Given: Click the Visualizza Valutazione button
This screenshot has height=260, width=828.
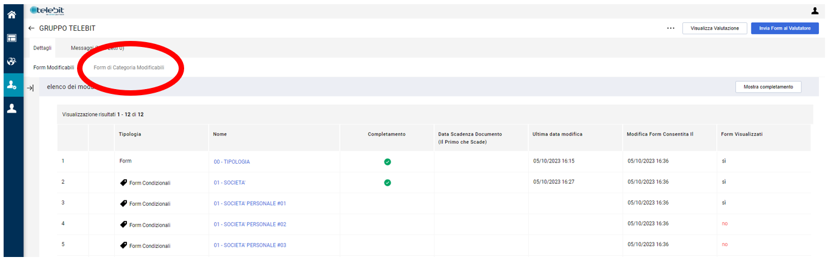Looking at the screenshot, I should pyautogui.click(x=714, y=28).
